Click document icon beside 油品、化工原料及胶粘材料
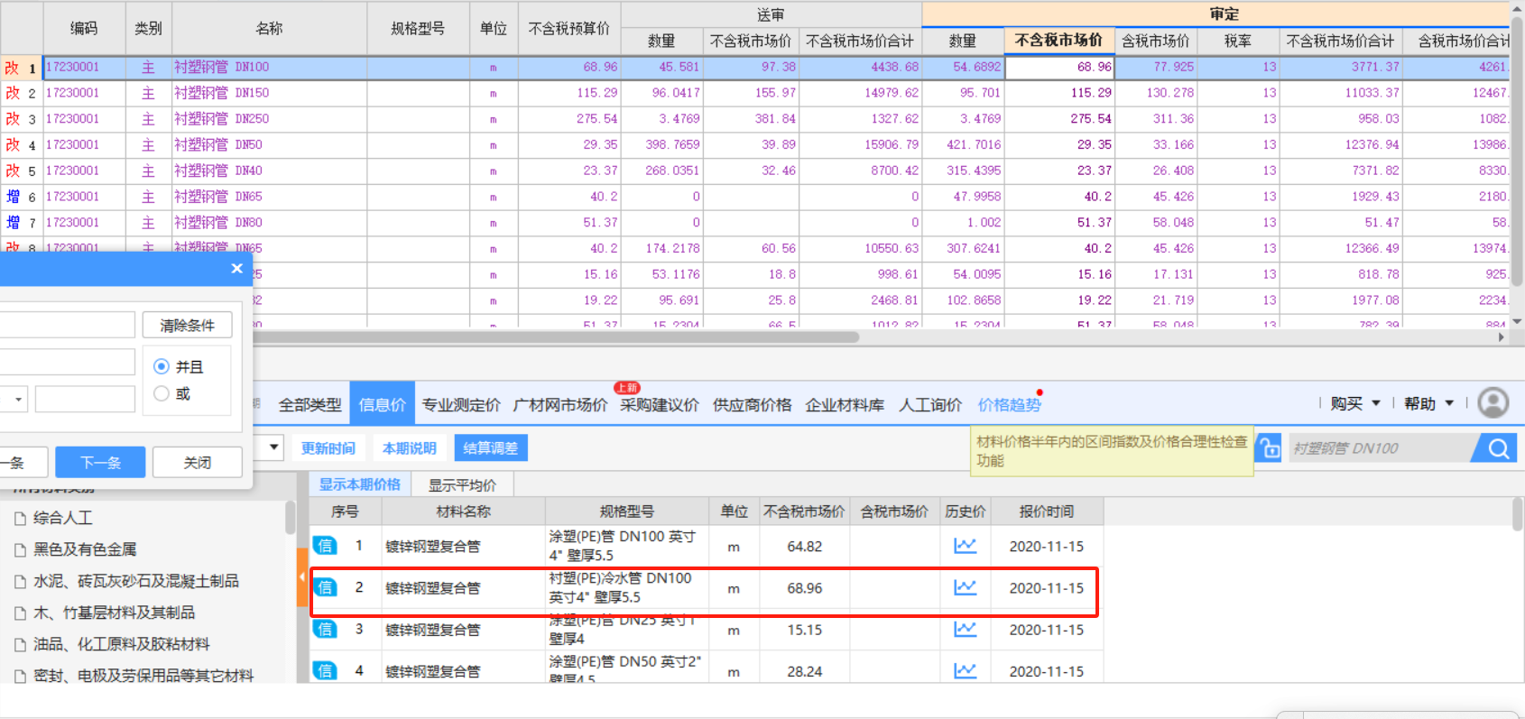The image size is (1525, 719). click(x=20, y=644)
